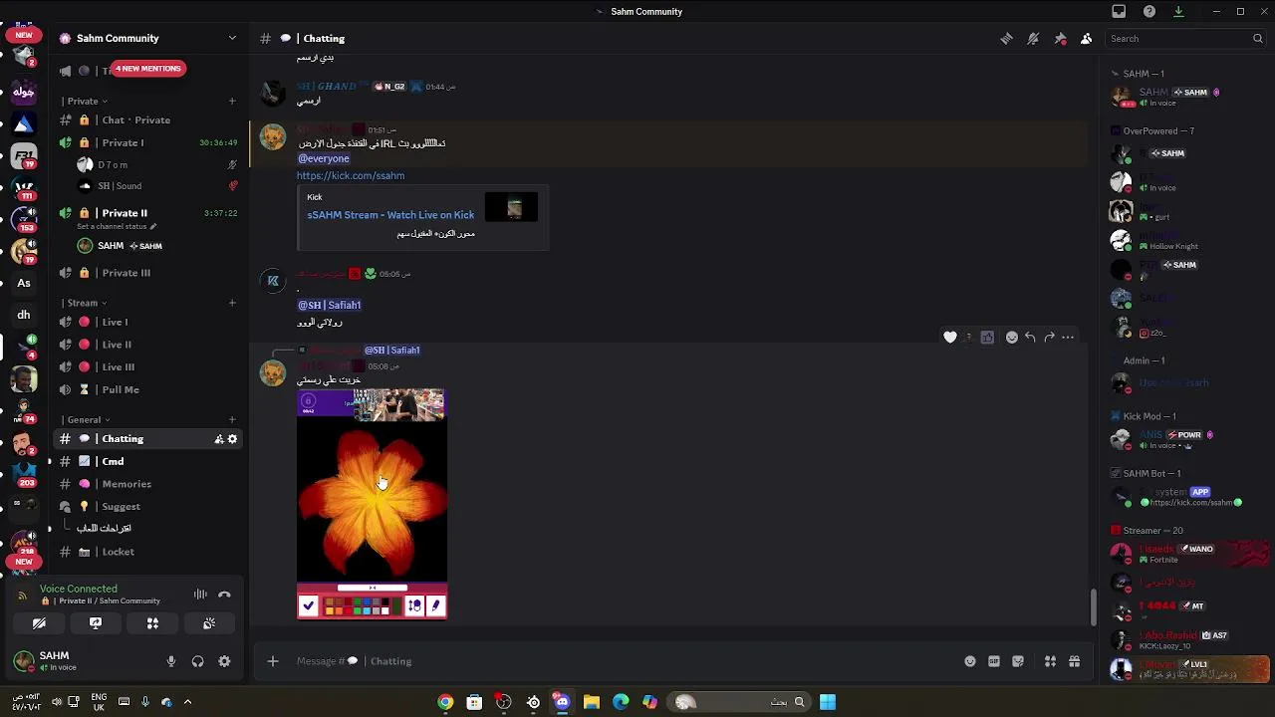1275x717 pixels.
Task: Focus the Search field
Action: pos(1185,39)
